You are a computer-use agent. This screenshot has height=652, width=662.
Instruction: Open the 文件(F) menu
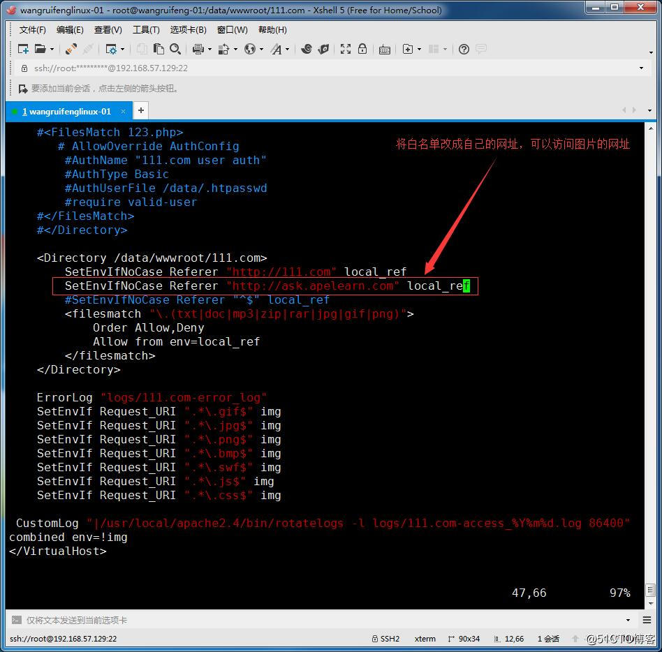[x=33, y=30]
